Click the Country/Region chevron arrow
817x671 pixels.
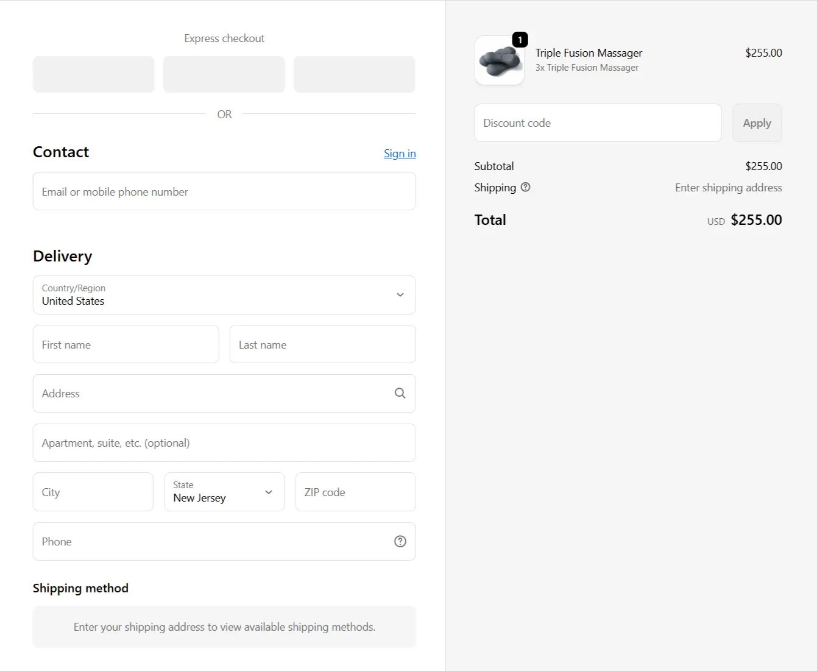click(400, 295)
